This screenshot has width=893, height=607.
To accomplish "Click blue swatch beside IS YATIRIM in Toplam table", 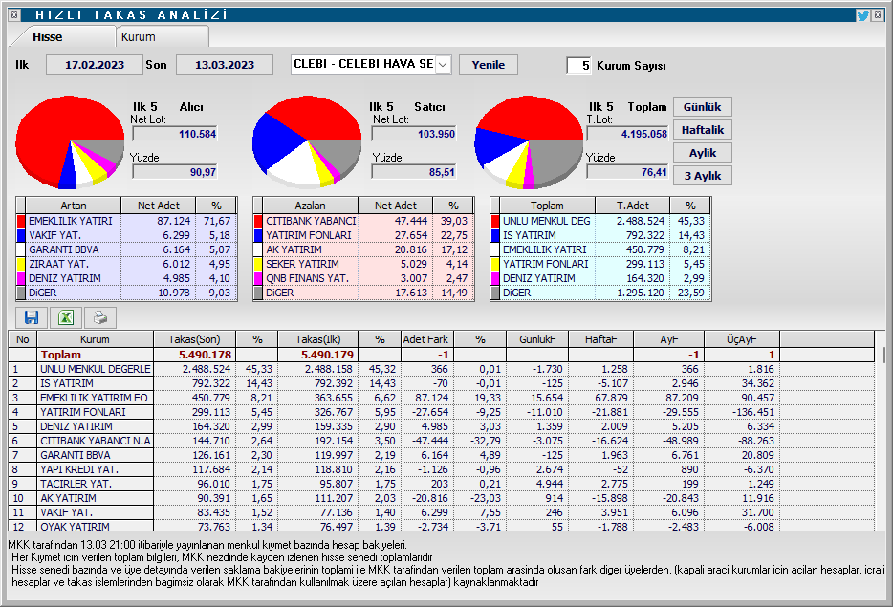I will [495, 235].
